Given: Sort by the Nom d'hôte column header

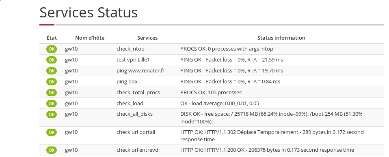Looking at the screenshot, I should click(x=90, y=38).
